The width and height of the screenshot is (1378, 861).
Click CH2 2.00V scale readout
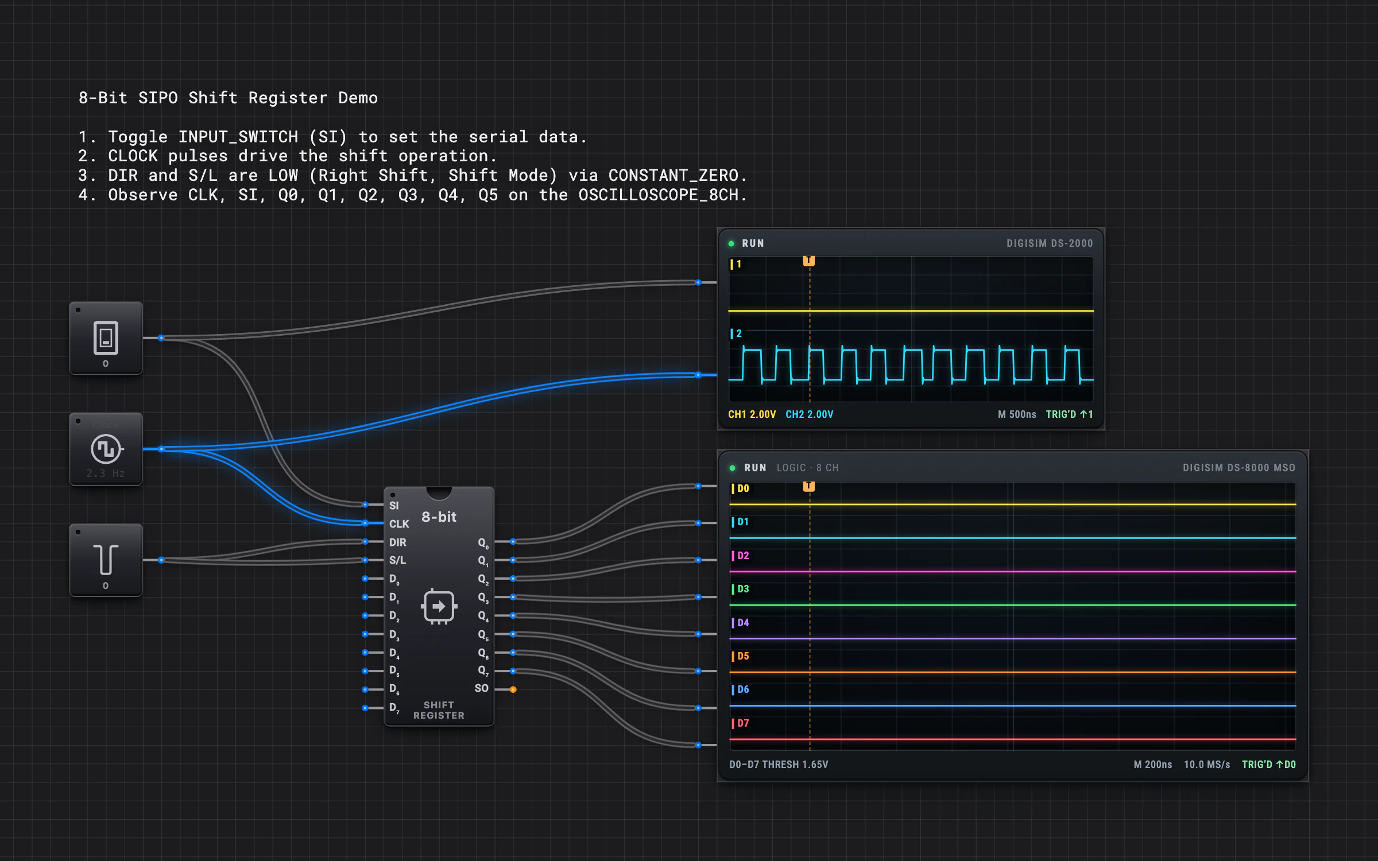[x=809, y=414]
